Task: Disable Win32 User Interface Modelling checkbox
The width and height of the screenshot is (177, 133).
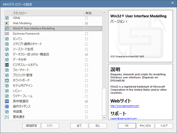Action: (x=86, y=29)
